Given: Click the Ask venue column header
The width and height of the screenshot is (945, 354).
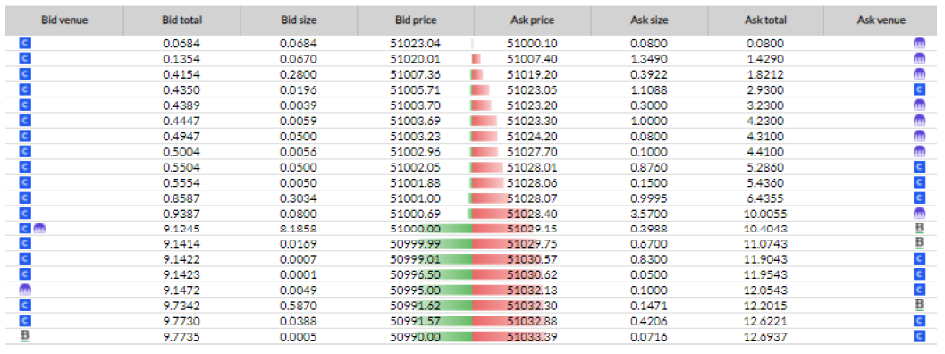Looking at the screenshot, I should (882, 20).
